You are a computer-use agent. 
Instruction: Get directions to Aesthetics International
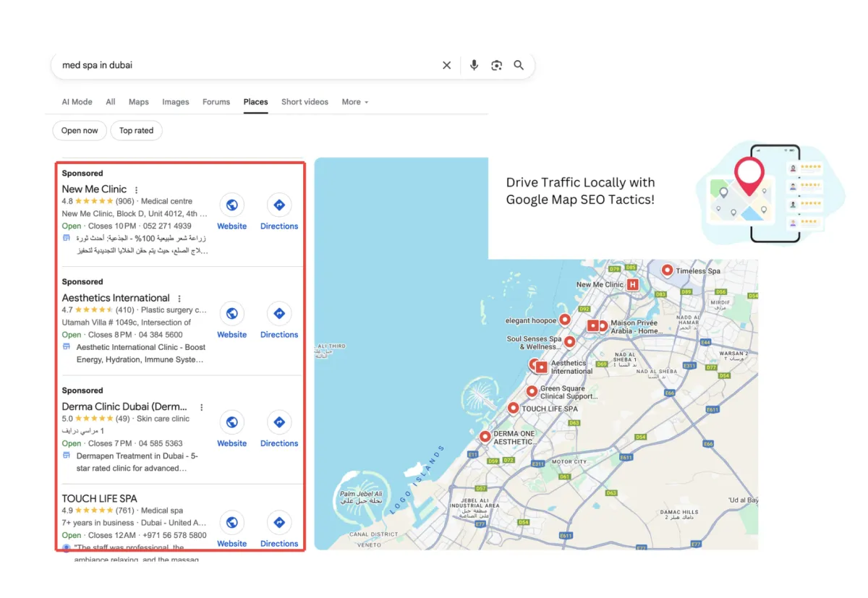(x=279, y=313)
